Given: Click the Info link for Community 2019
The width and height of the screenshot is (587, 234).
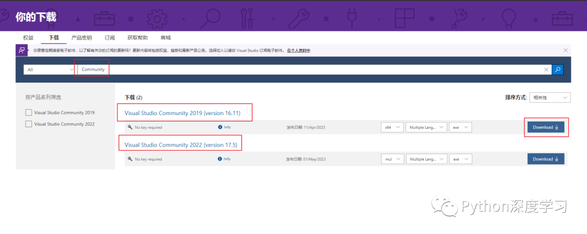Looking at the screenshot, I should click(x=228, y=127).
